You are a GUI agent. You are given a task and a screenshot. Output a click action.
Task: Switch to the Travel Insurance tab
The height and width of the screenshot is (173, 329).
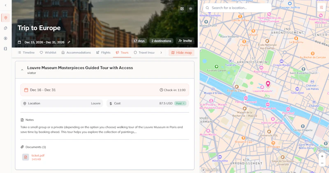click(144, 53)
